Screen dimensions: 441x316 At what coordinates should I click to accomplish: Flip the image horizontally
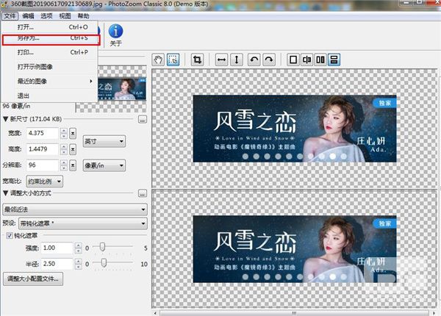tap(220, 60)
